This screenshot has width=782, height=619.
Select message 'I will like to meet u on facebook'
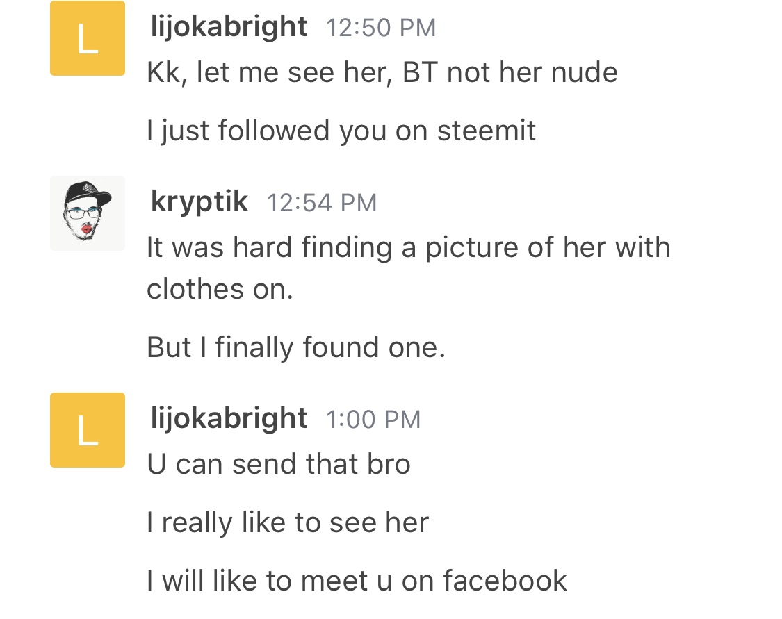click(x=357, y=581)
